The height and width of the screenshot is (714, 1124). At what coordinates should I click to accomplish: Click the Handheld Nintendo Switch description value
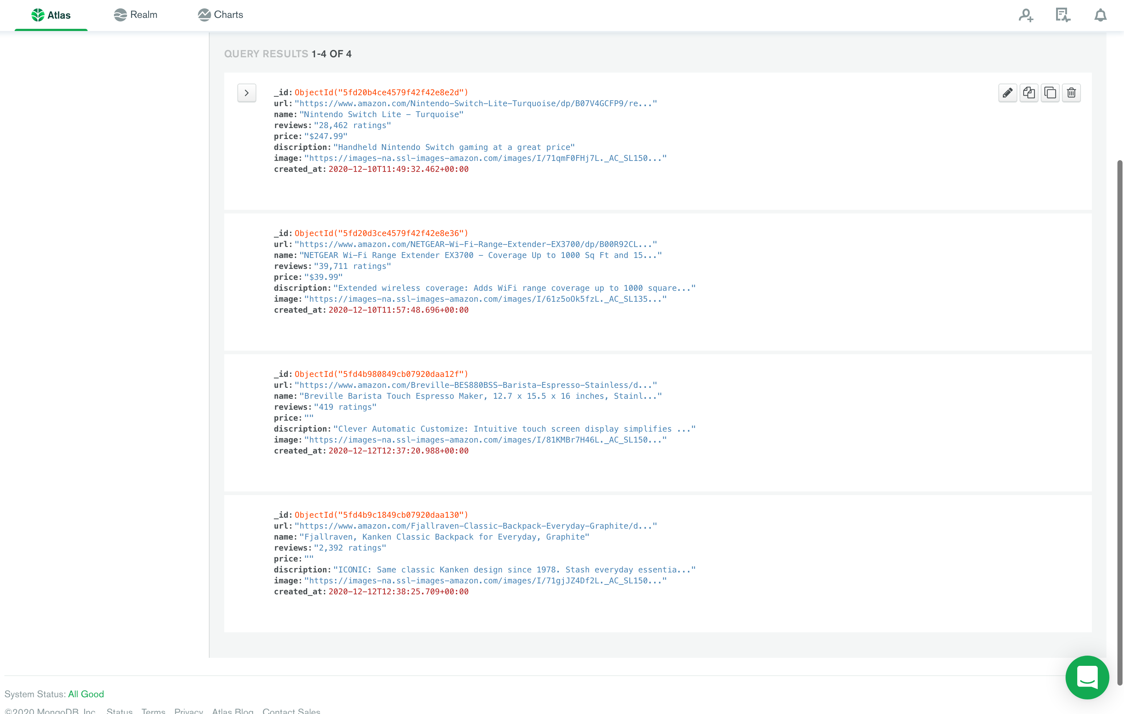(x=454, y=147)
